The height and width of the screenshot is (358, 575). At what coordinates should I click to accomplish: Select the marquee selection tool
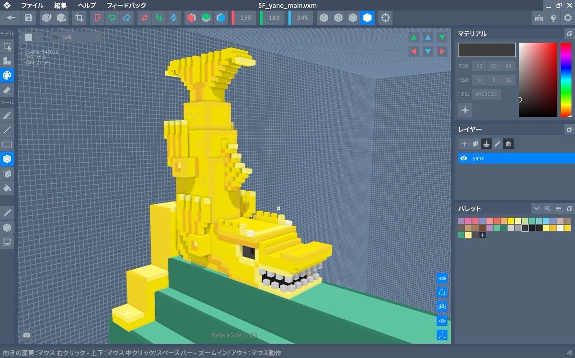click(7, 46)
